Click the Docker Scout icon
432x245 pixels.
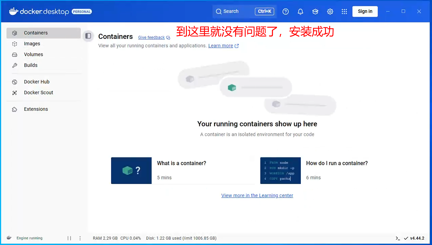click(x=15, y=93)
